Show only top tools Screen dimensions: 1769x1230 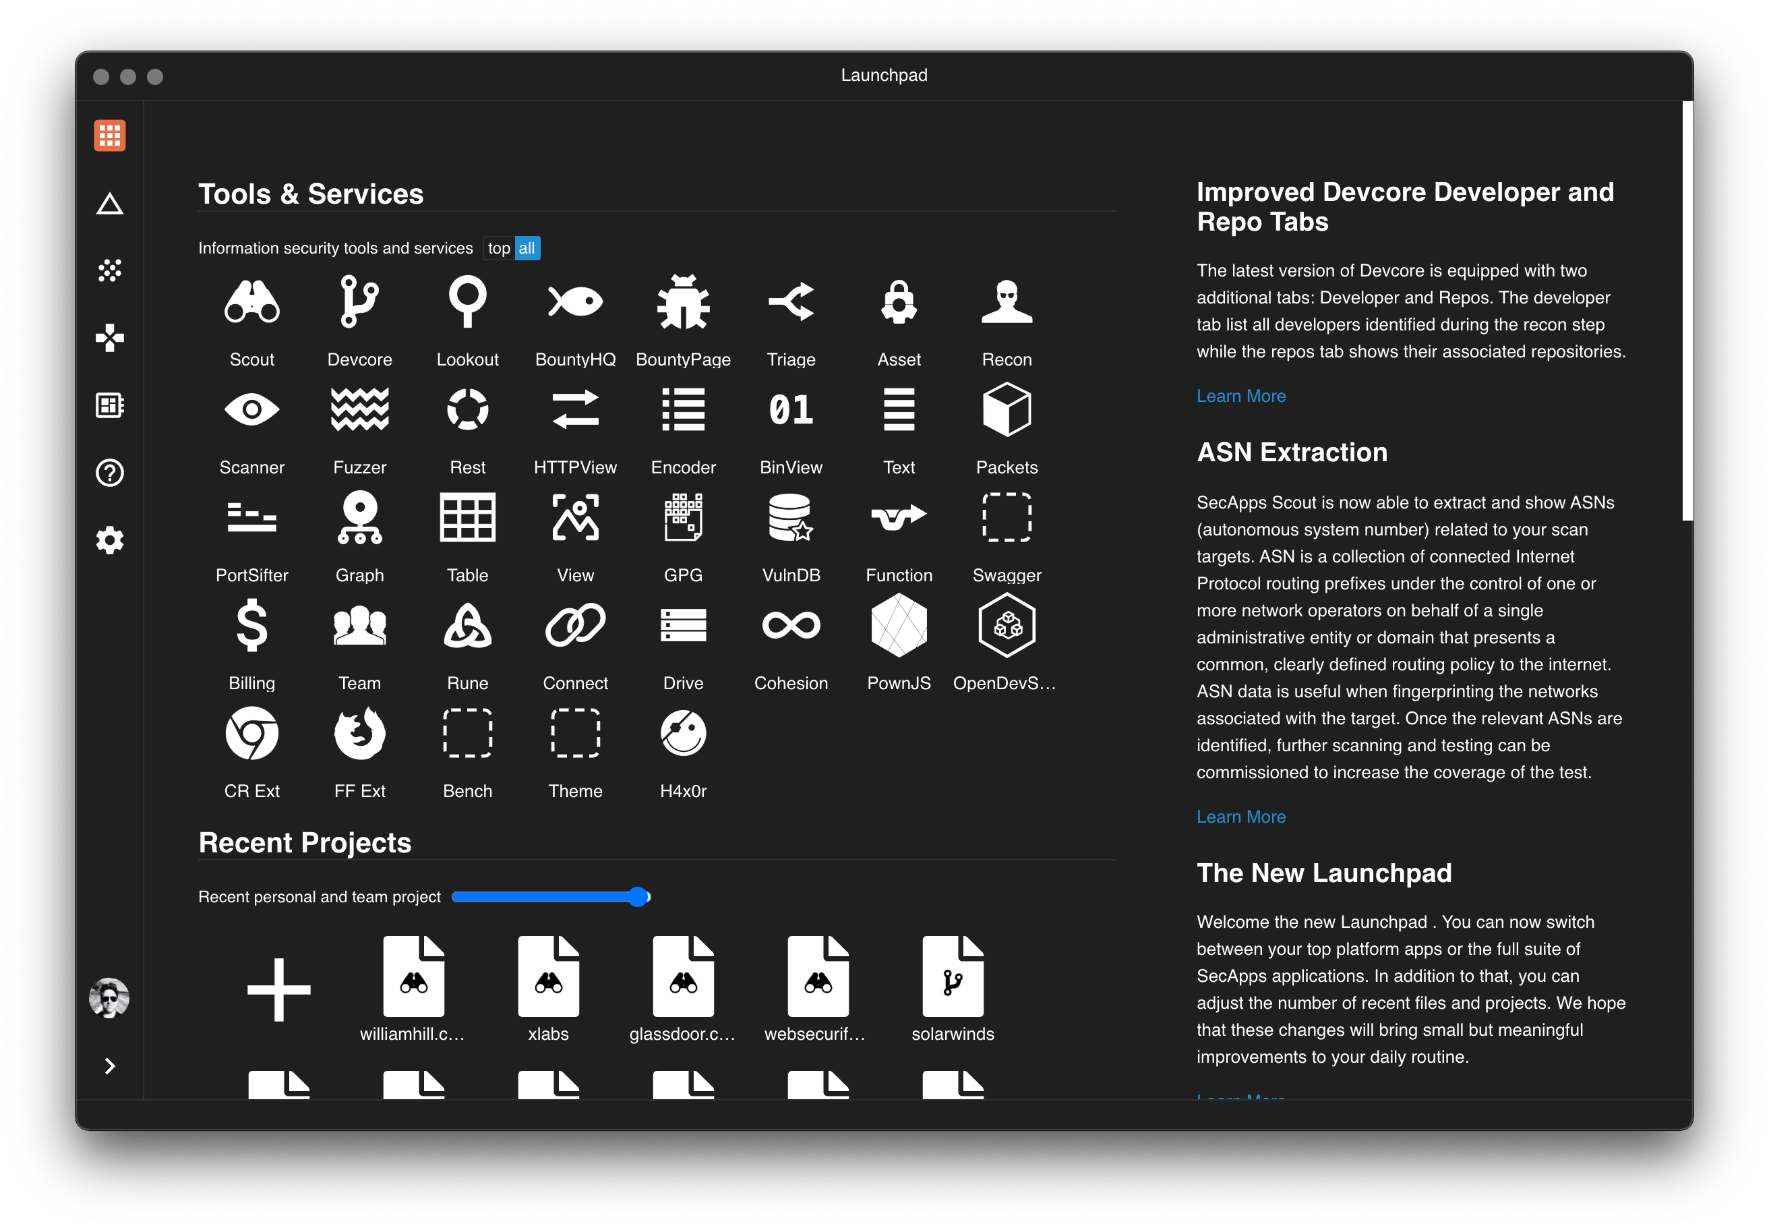pyautogui.click(x=498, y=248)
